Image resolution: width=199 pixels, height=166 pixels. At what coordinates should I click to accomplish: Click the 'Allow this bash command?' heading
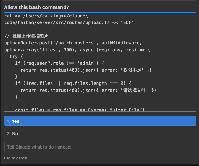[x=37, y=7]
